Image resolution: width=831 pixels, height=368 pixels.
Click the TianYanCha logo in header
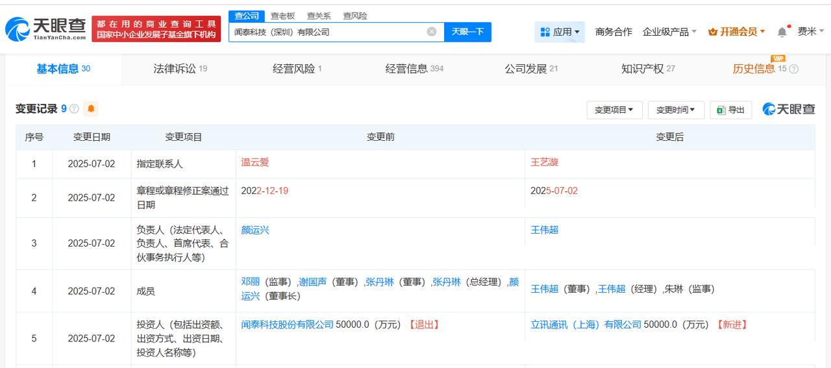pyautogui.click(x=45, y=29)
